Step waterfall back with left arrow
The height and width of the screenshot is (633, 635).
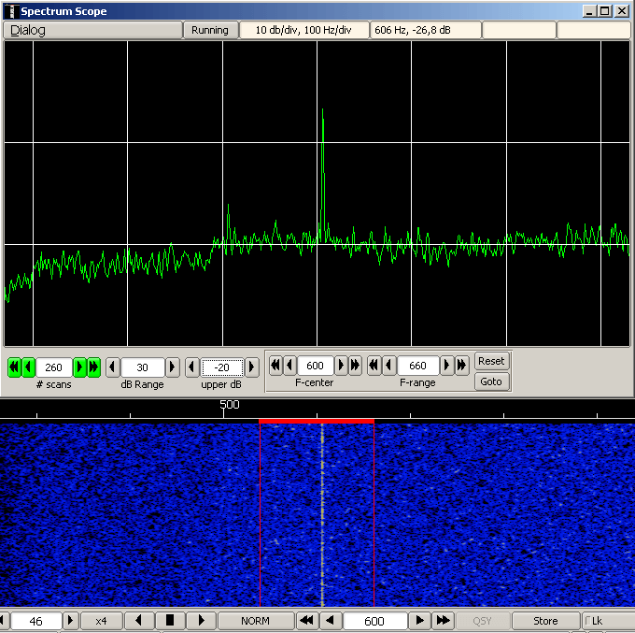tap(139, 621)
